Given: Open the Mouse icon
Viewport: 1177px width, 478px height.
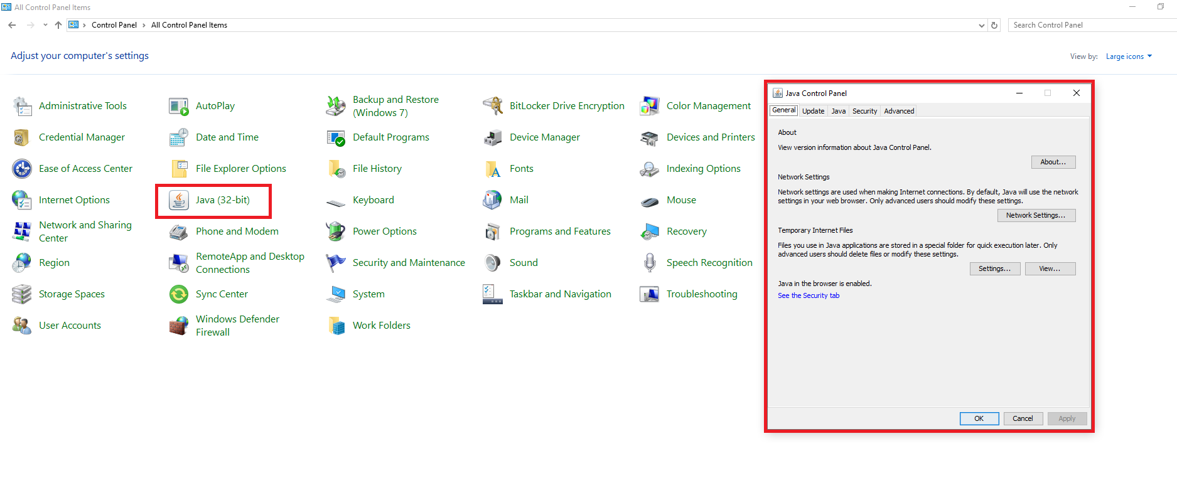Looking at the screenshot, I should pos(650,201).
